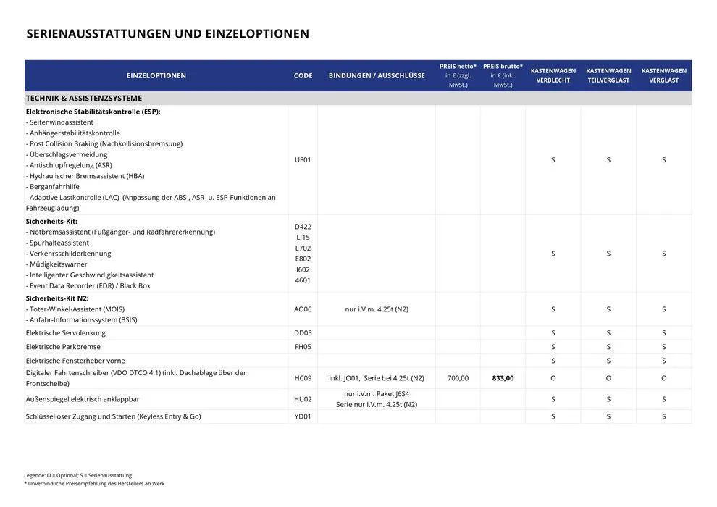The height and width of the screenshot is (507, 717).
Task: Click the Elektronische Stabilitätskontrolle (ESP) heading
Action: [x=93, y=112]
